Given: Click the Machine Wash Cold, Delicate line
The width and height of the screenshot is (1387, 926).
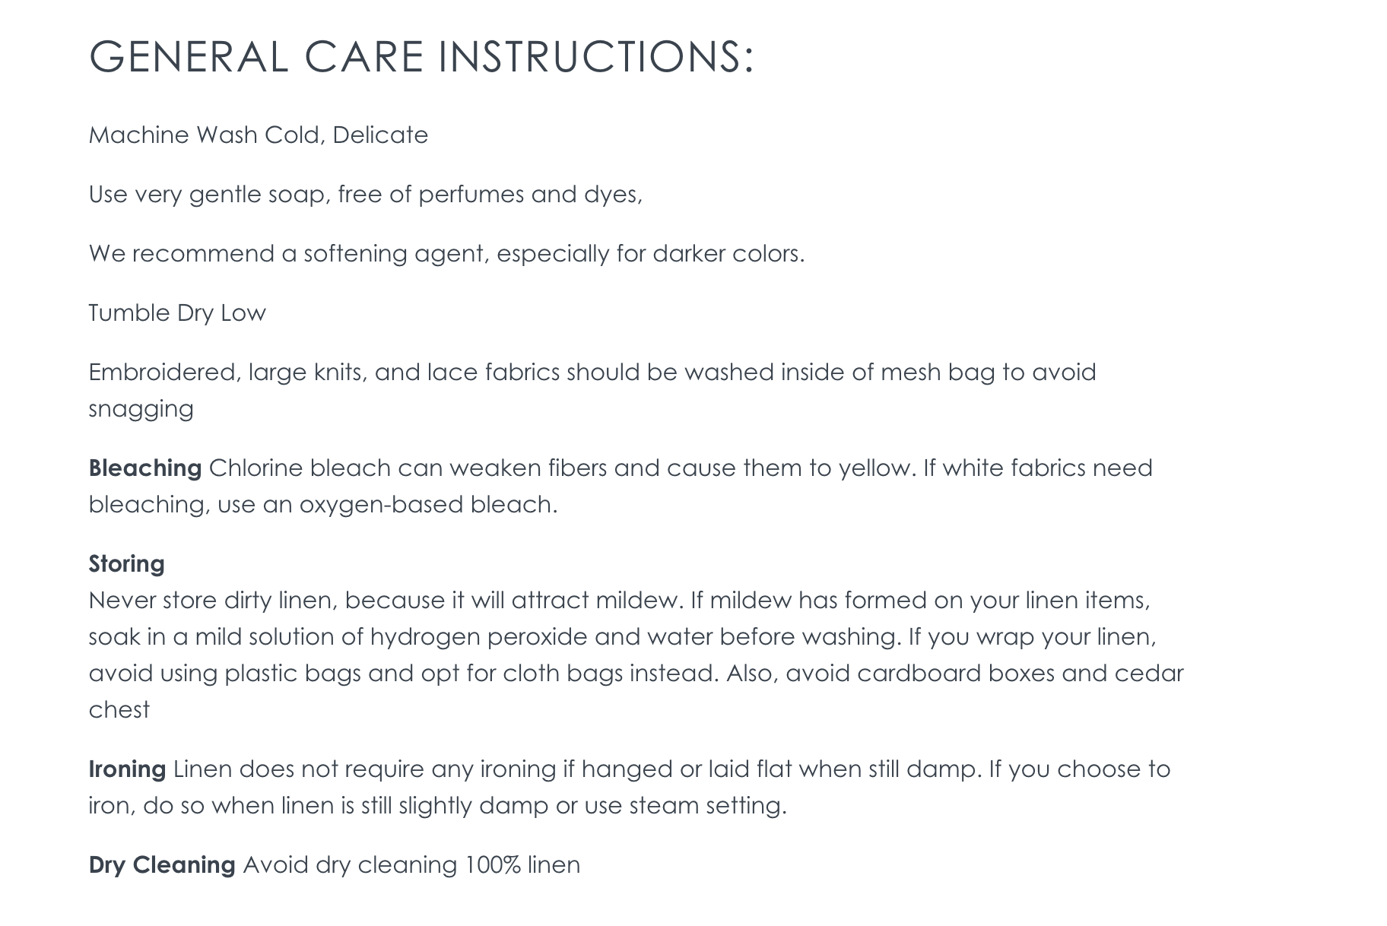Looking at the screenshot, I should point(259,135).
